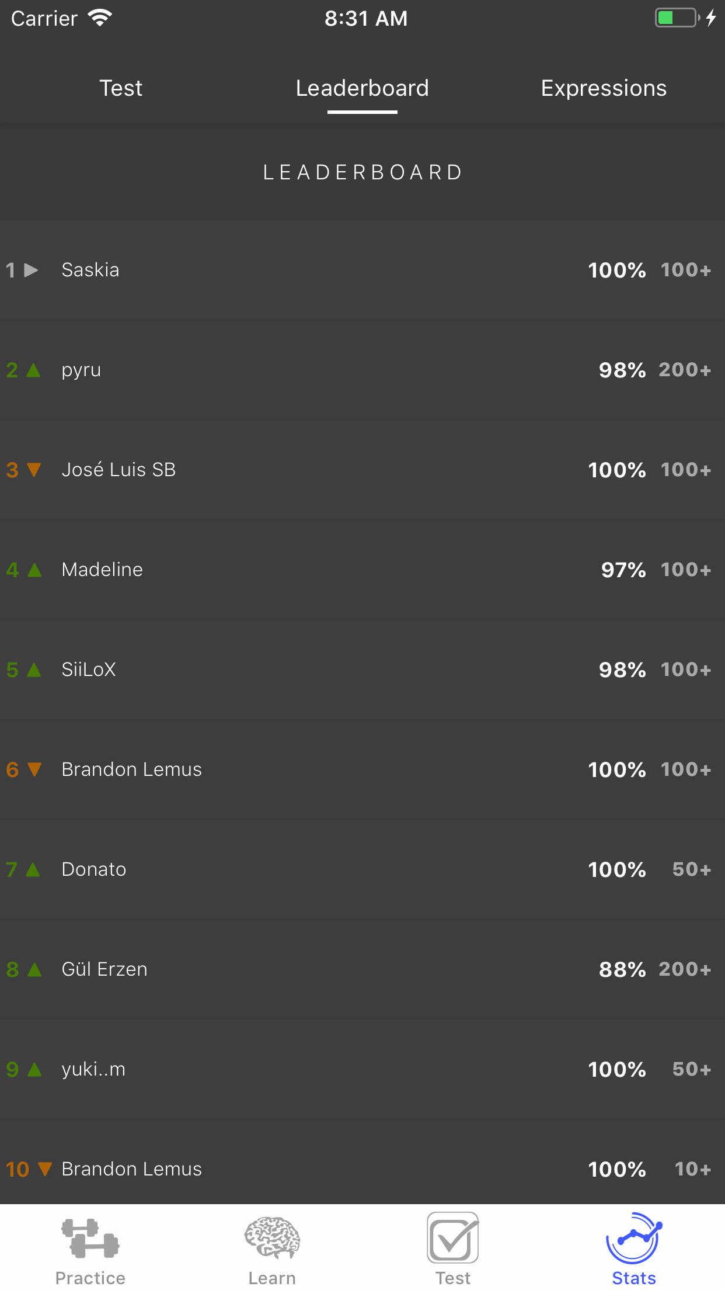
Task: Tap the orange down arrow beside José Luis SB
Action: tap(34, 470)
